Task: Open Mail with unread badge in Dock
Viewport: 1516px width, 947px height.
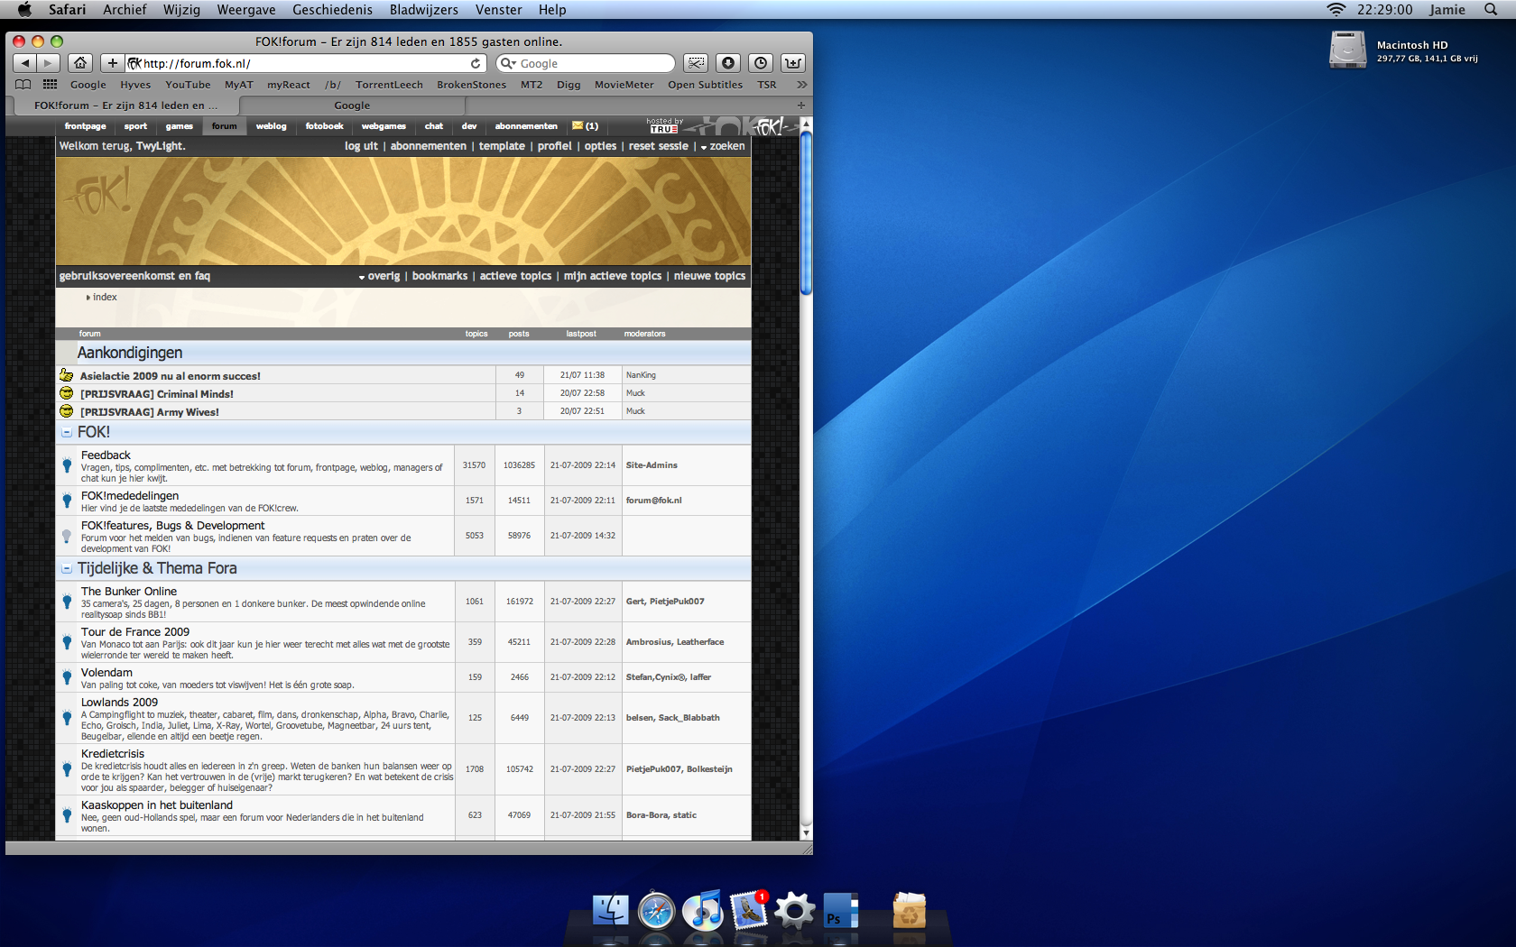Action: (x=749, y=910)
